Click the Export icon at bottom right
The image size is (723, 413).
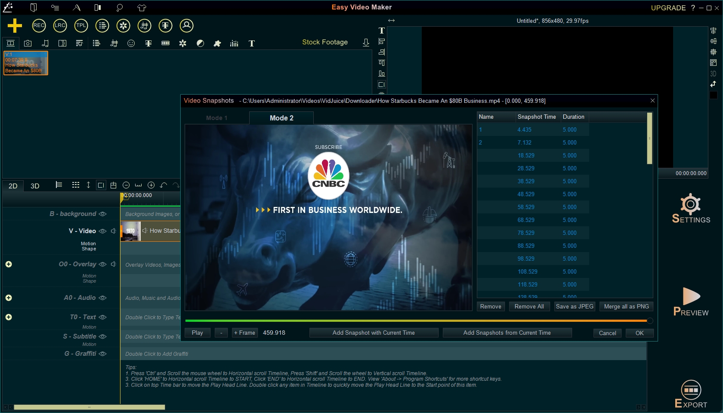pyautogui.click(x=691, y=389)
